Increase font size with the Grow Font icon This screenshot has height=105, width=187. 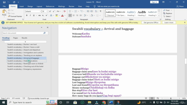point(50,11)
